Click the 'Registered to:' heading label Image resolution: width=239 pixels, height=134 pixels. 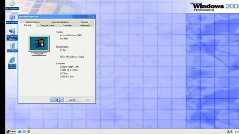[x=62, y=47]
